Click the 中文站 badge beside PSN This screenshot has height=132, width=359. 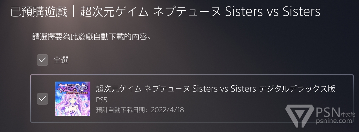[348, 114]
